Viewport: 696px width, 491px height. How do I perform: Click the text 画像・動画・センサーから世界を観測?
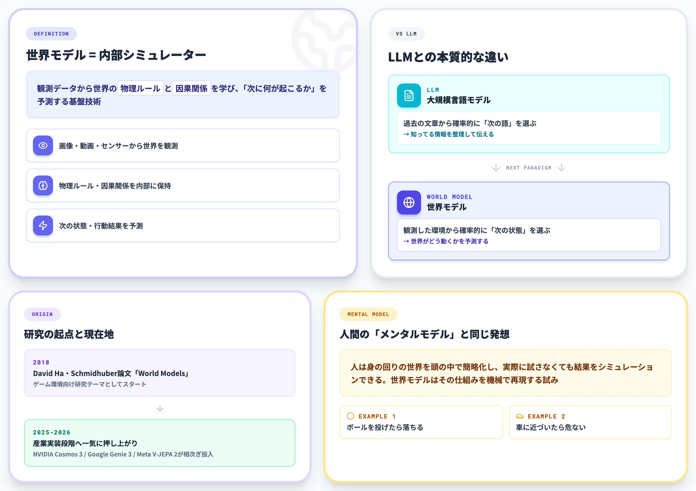pyautogui.click(x=118, y=146)
